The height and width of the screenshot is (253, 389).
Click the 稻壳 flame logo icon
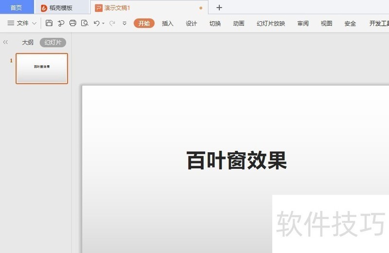44,8
